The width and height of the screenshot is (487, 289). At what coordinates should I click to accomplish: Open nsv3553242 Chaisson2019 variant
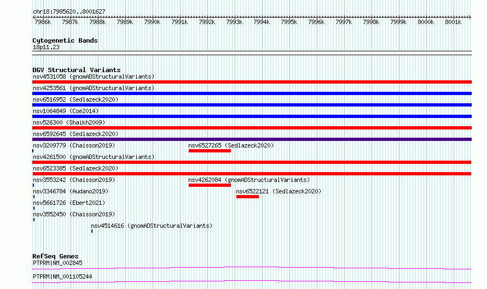74,180
